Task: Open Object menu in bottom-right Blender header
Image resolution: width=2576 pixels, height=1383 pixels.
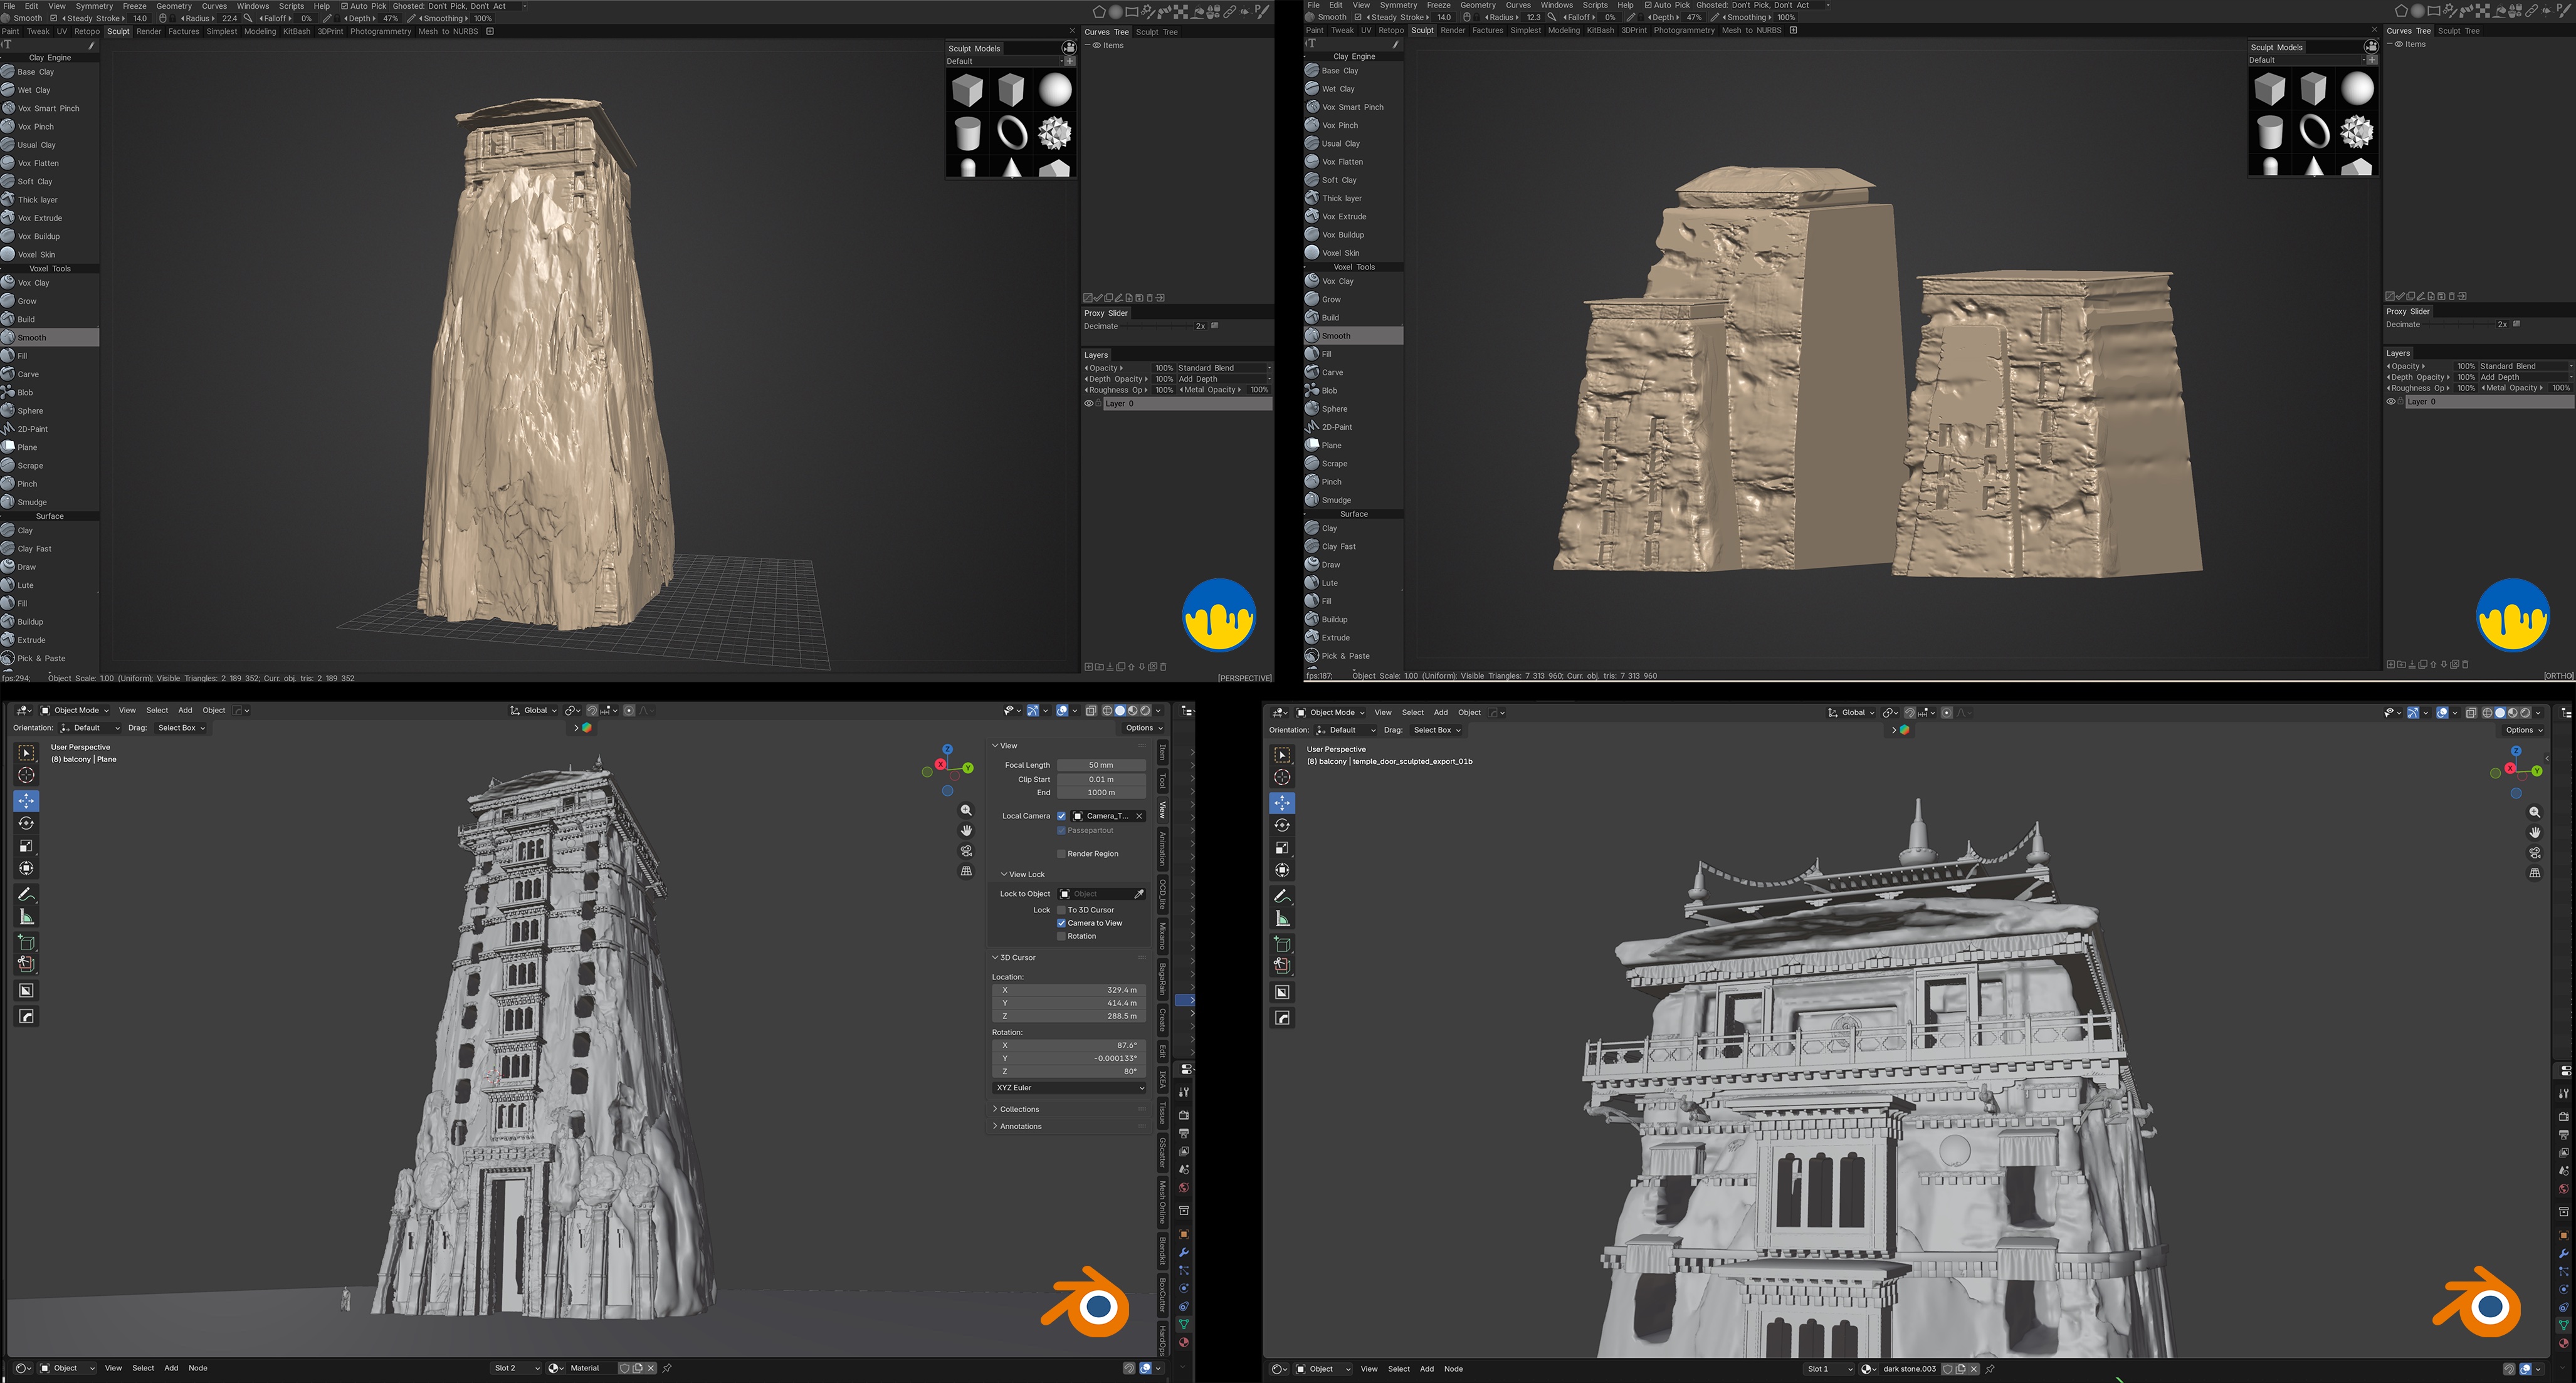Action: coord(1469,712)
